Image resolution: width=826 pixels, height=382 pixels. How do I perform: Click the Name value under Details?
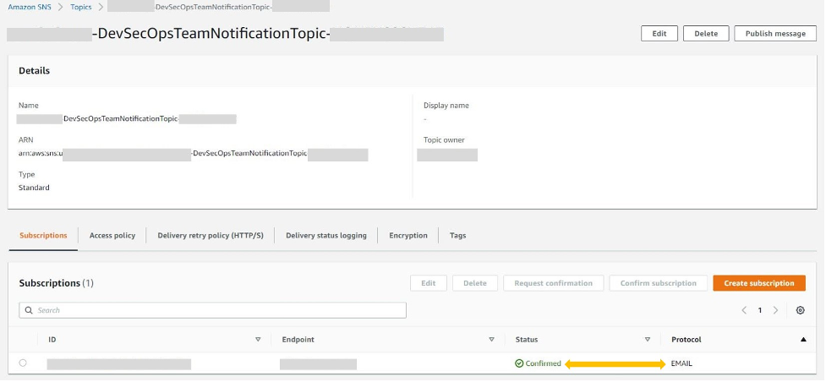(127, 119)
